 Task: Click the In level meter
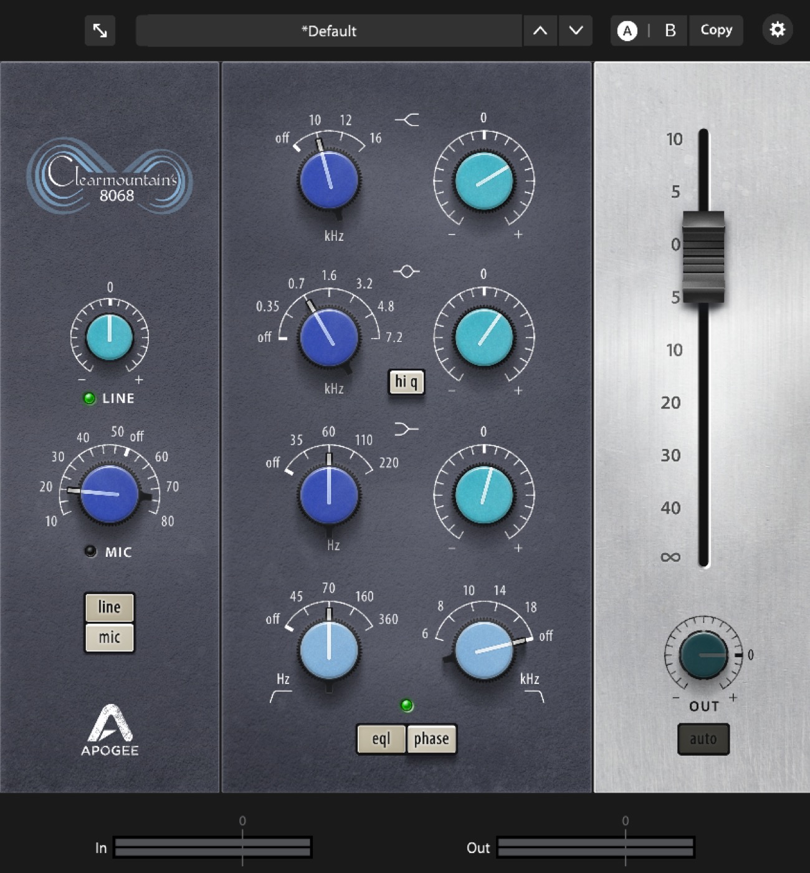(x=212, y=847)
